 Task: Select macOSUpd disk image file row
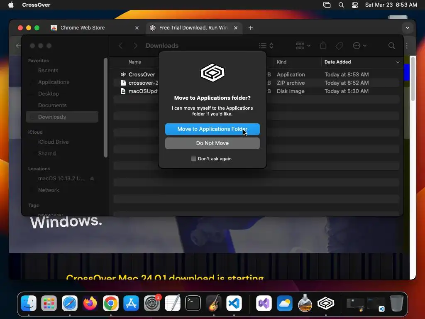[256, 91]
